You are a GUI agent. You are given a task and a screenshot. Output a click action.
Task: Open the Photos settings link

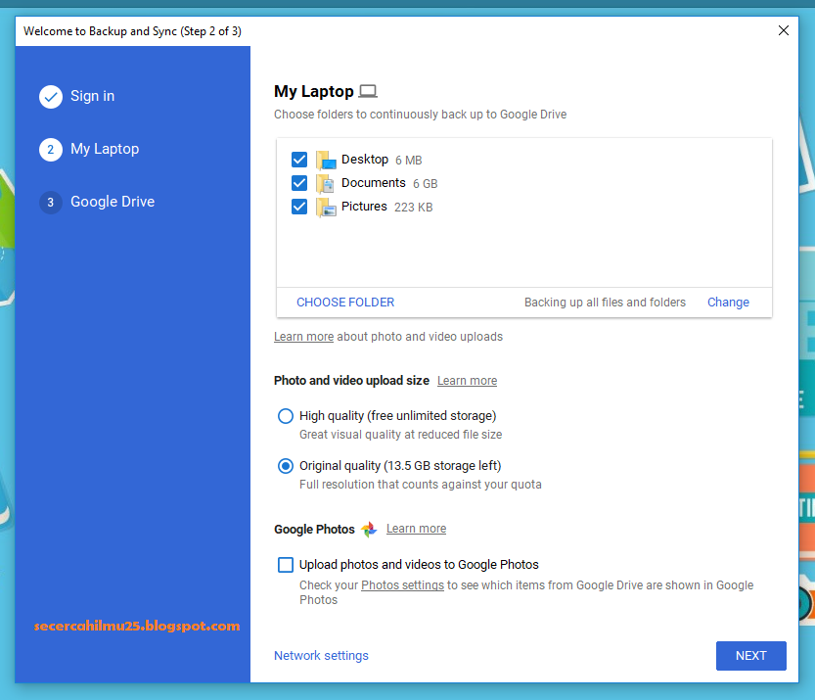coord(402,585)
